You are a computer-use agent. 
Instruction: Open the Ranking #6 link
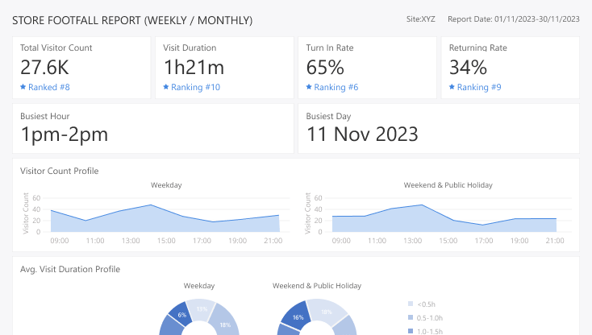tap(336, 87)
